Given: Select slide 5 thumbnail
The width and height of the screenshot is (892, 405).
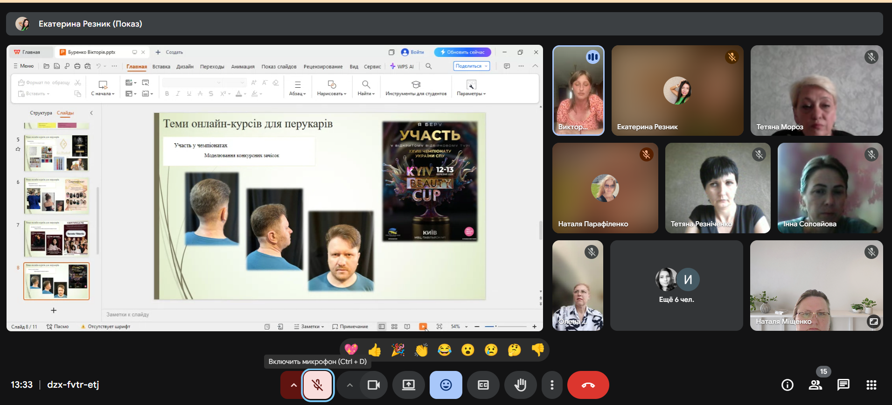Looking at the screenshot, I should pos(56,153).
